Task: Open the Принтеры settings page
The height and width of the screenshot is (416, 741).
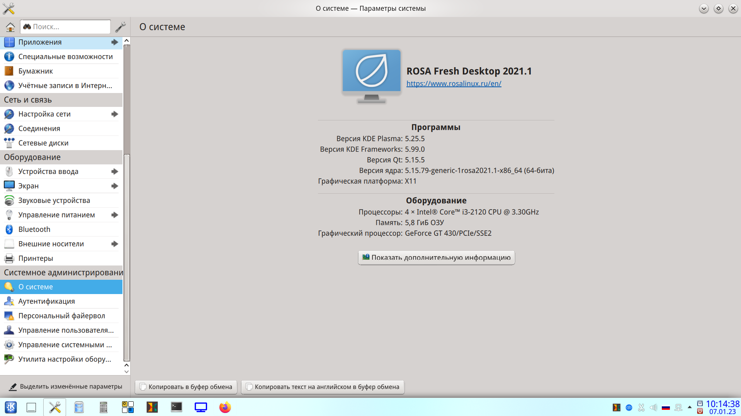Action: (x=61, y=259)
